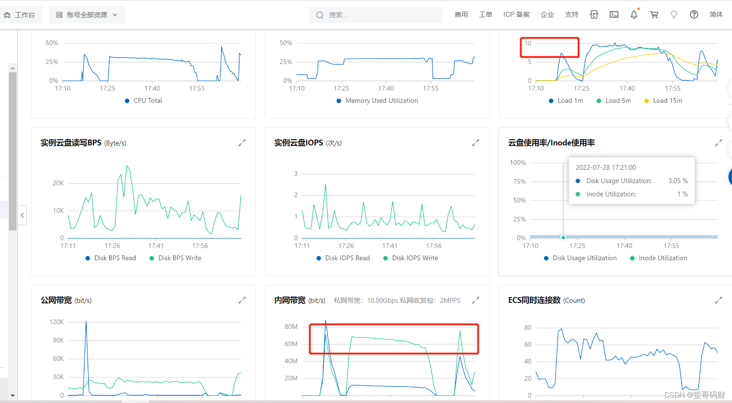Open the 工作台 home icon

tap(7, 15)
